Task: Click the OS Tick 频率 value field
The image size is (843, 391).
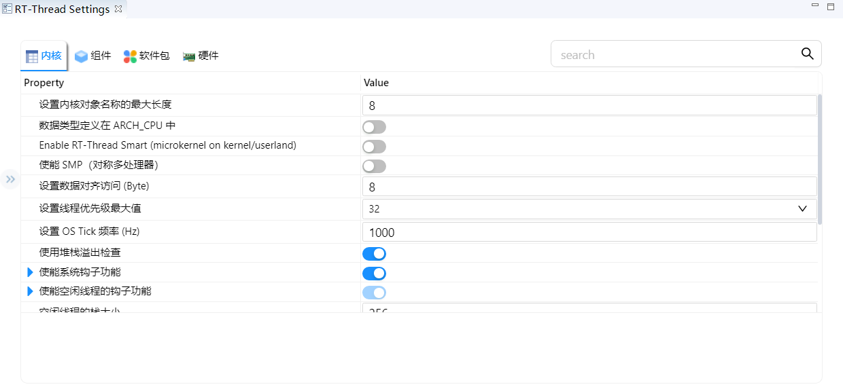Action: point(589,232)
